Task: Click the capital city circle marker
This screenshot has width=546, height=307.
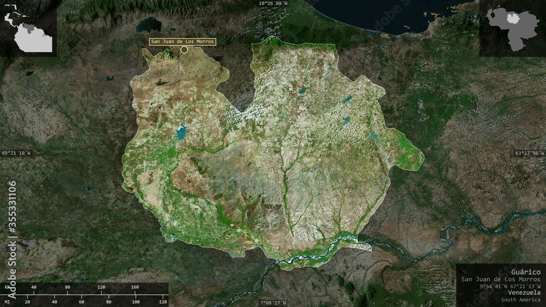Action: [x=184, y=50]
